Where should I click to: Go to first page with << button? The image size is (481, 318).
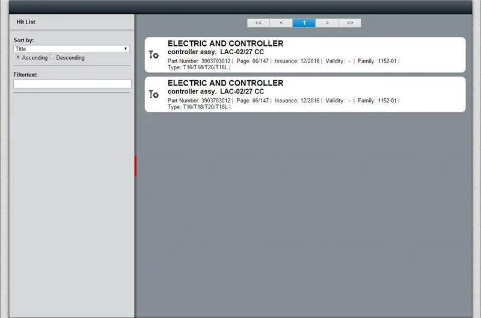259,23
